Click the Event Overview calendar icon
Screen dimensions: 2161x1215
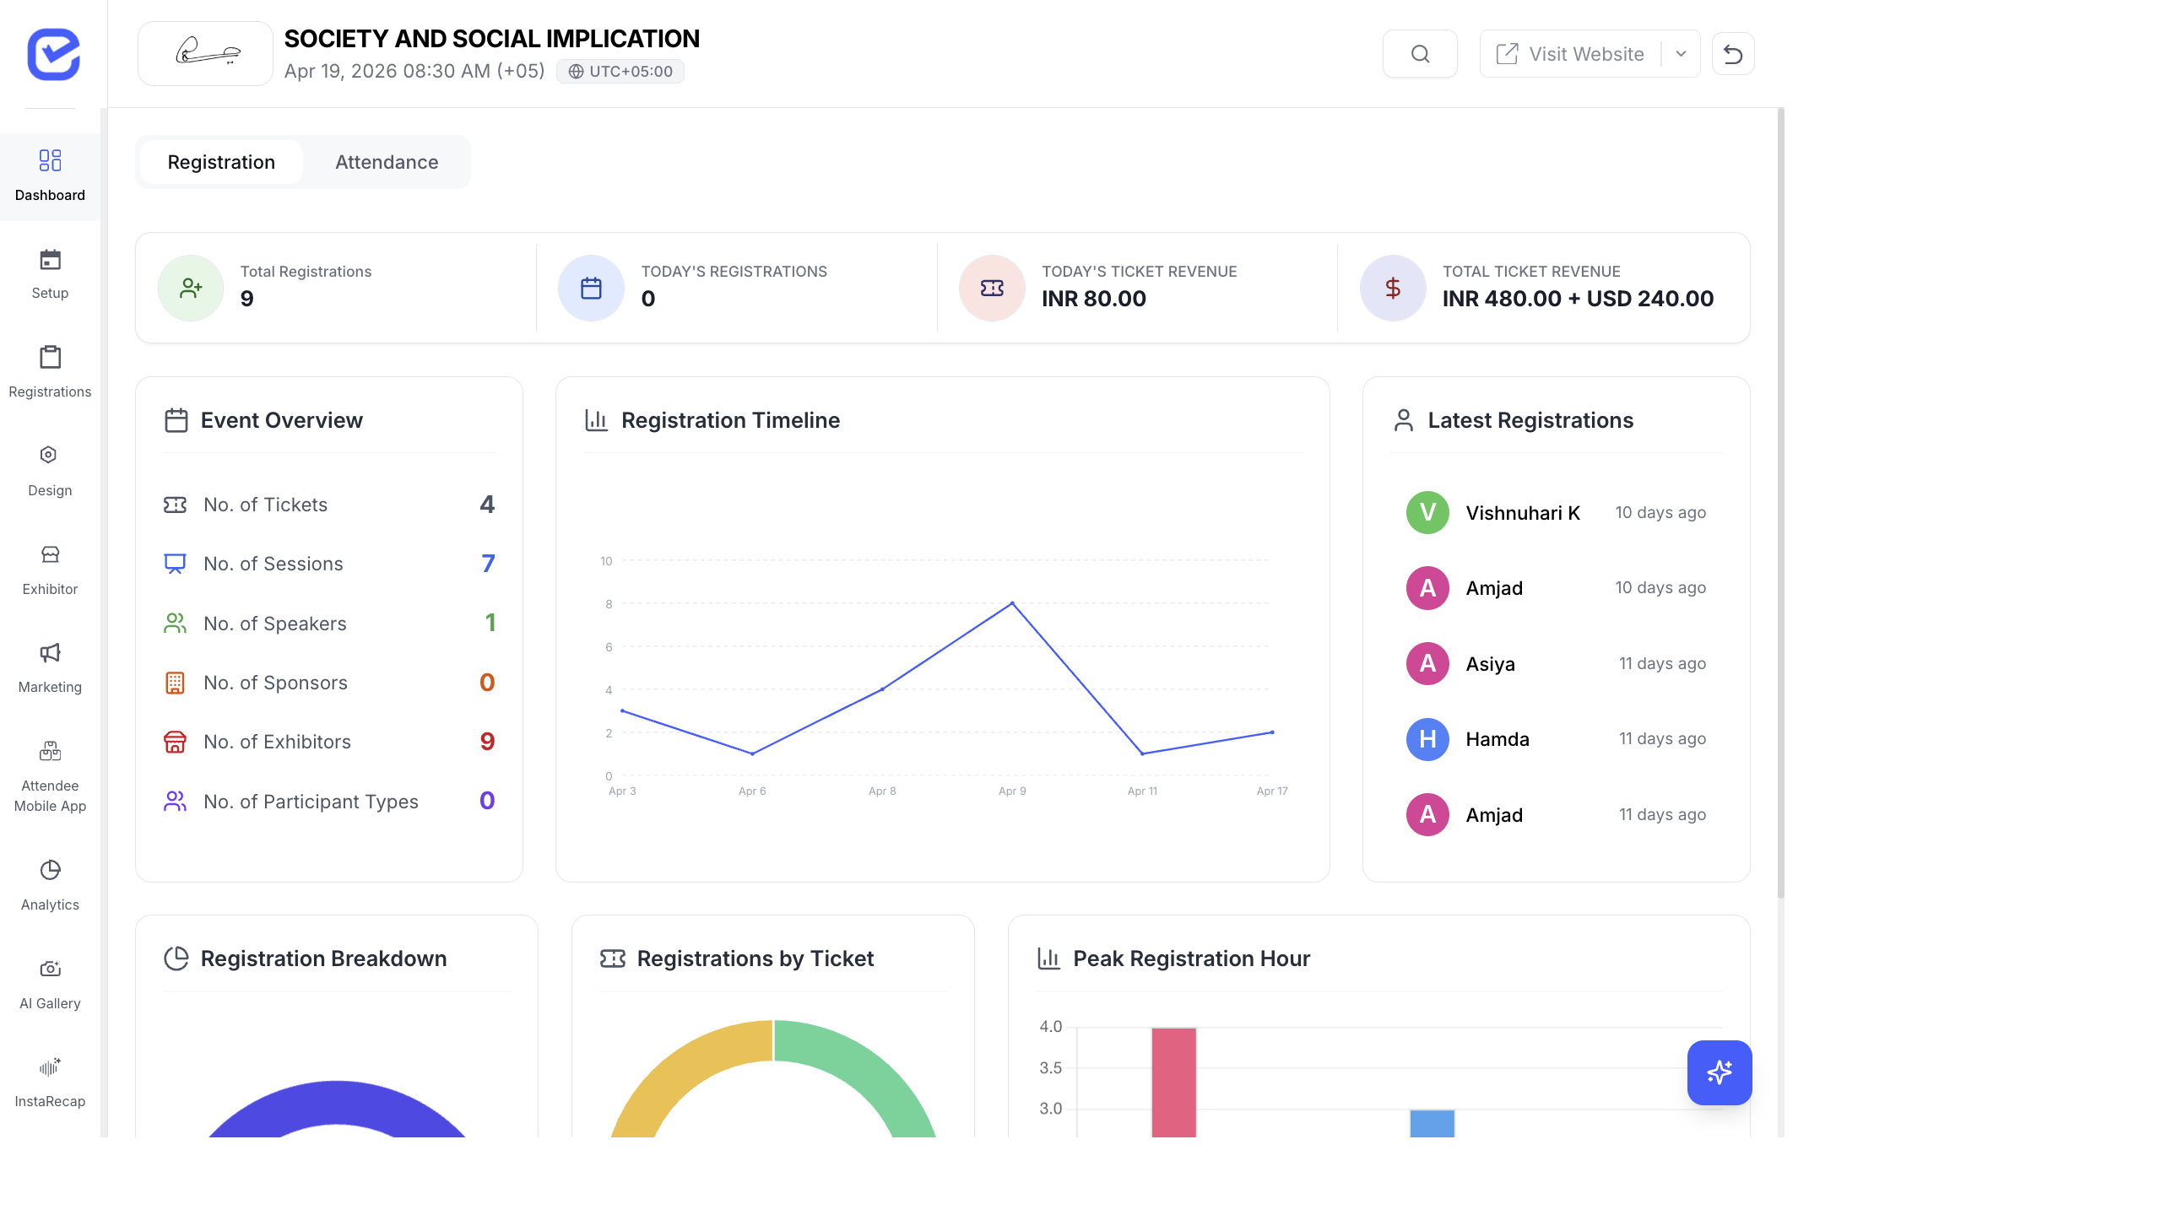coord(176,420)
